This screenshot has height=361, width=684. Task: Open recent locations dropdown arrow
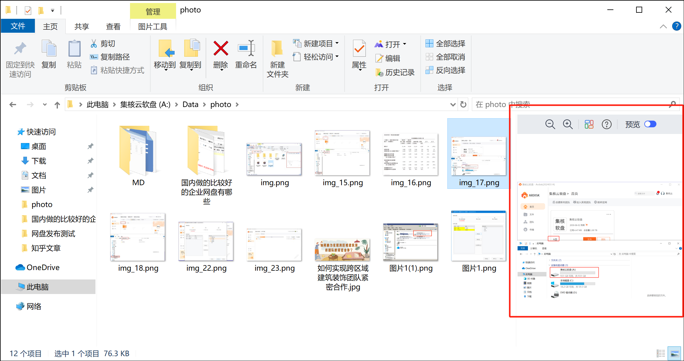[x=45, y=105]
